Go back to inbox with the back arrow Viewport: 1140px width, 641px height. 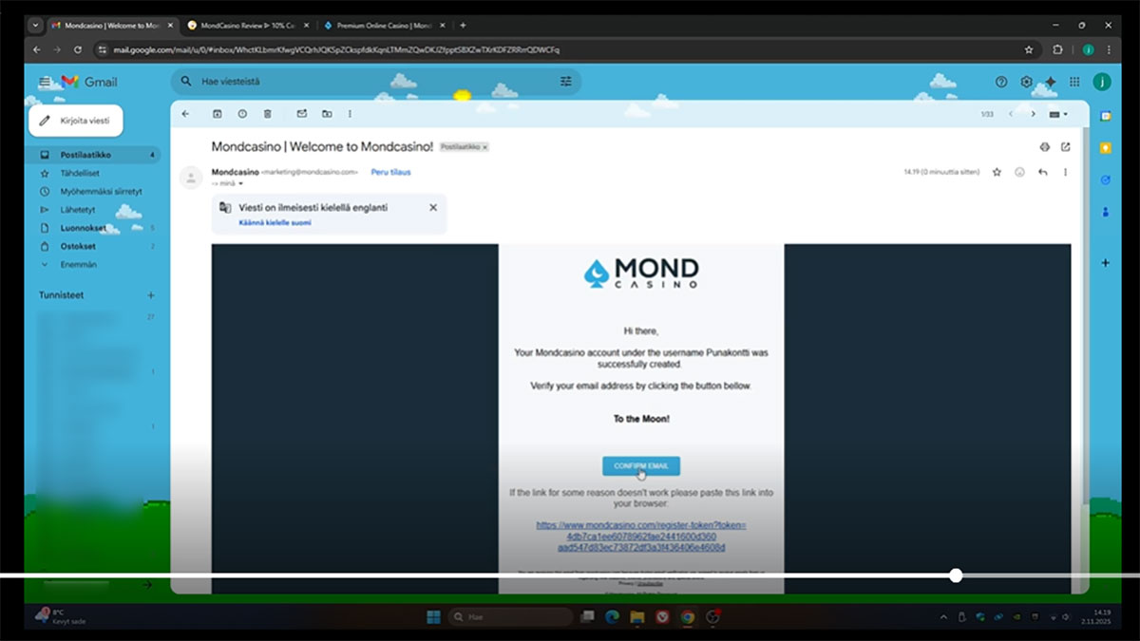(x=185, y=114)
